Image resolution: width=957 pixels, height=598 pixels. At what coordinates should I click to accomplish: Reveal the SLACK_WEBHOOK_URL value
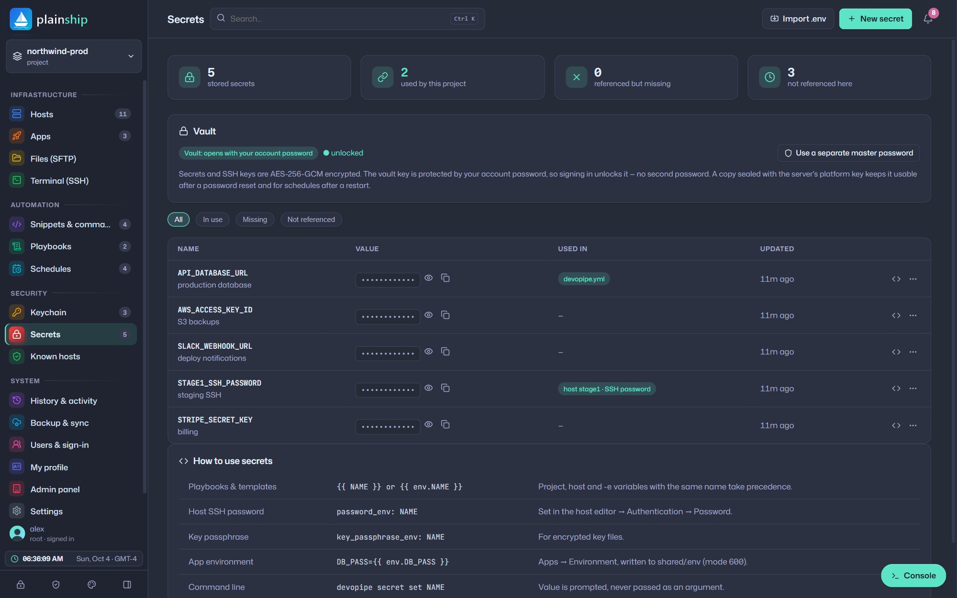428,351
